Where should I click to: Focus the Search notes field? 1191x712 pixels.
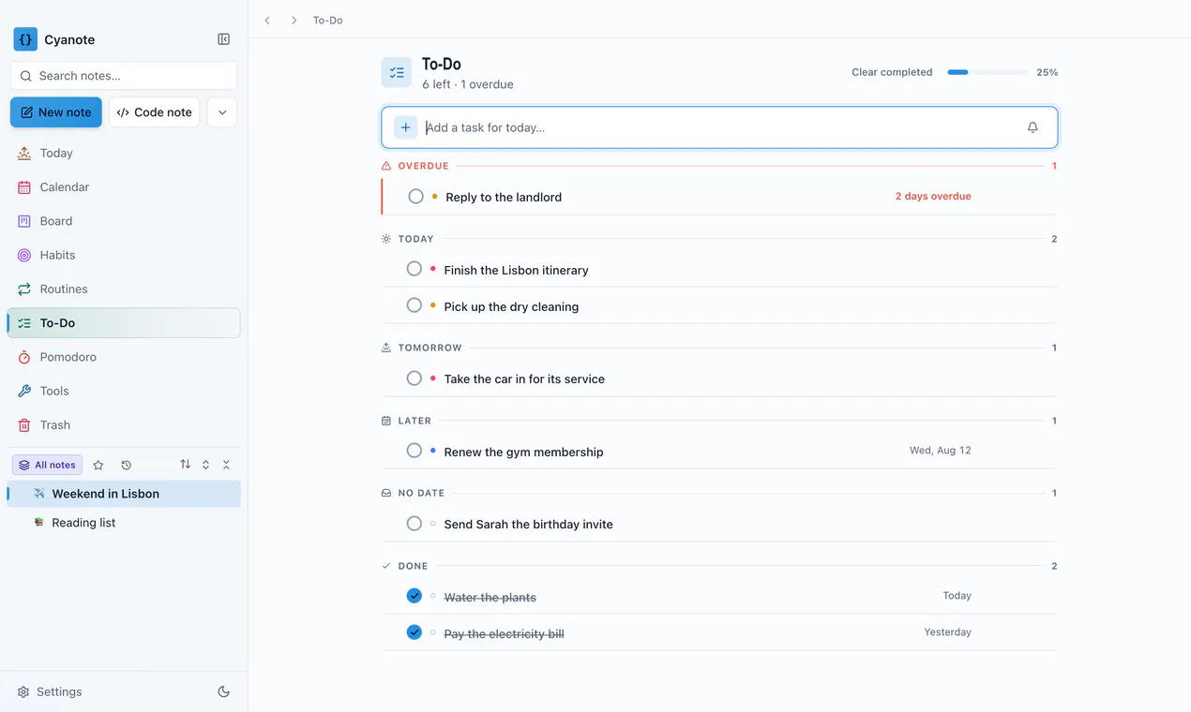(x=124, y=76)
